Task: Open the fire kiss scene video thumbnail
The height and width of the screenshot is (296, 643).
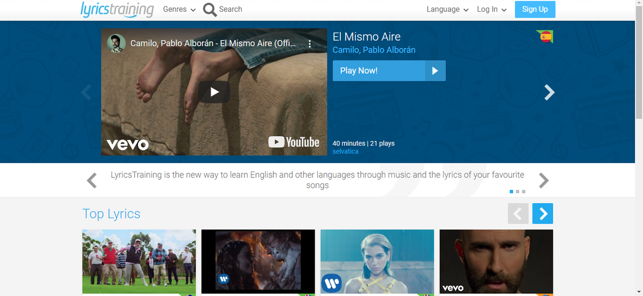Action: coord(258,262)
